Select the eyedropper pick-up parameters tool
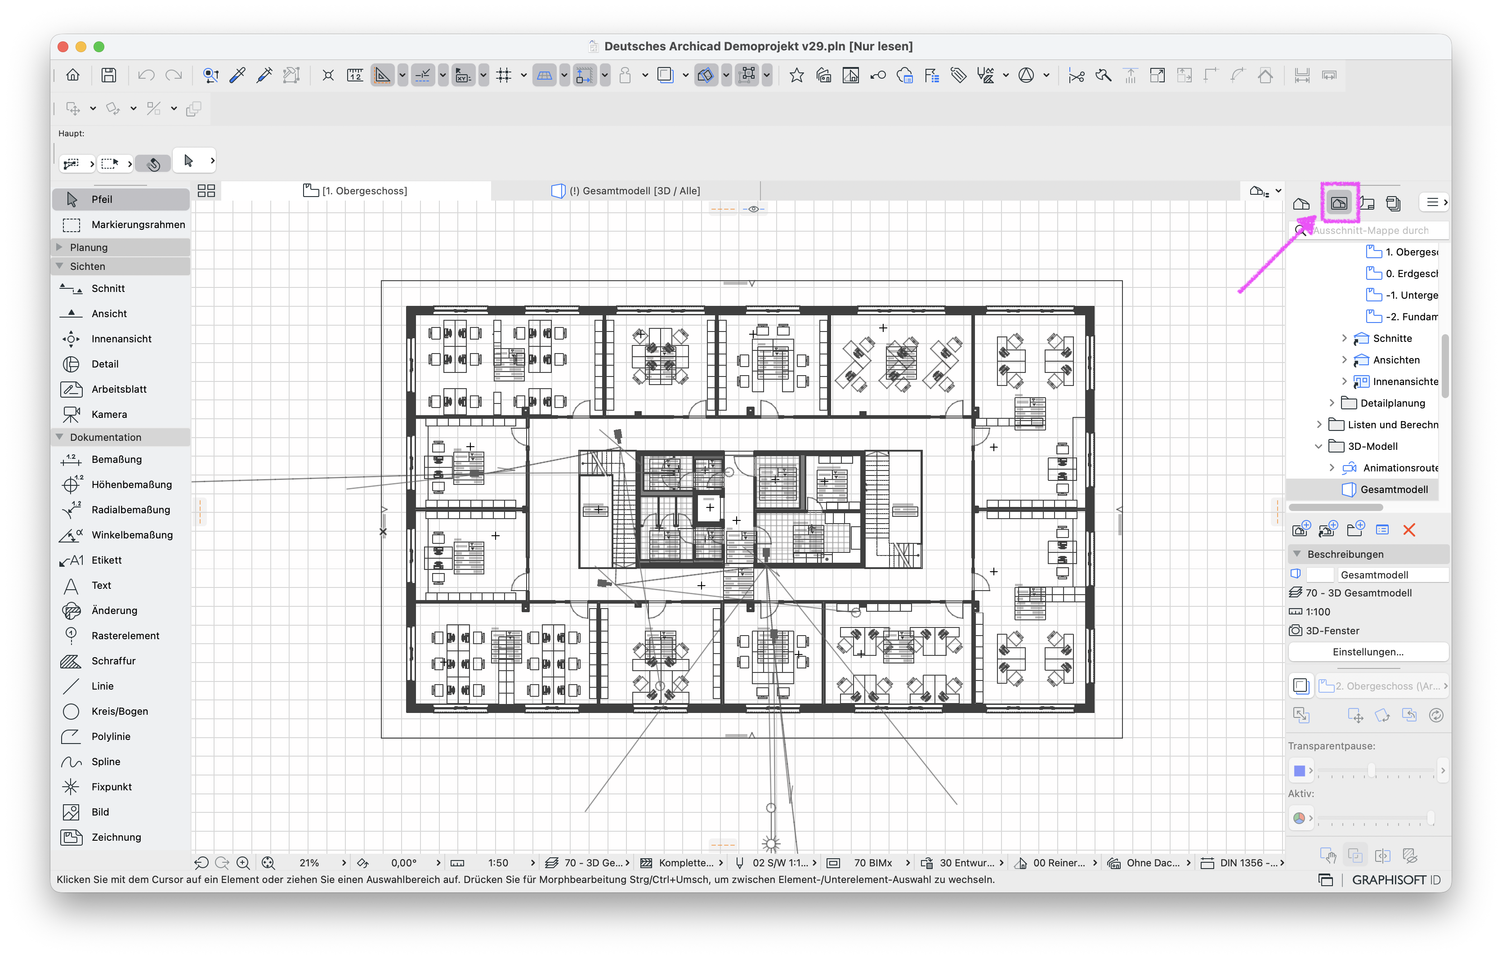This screenshot has height=959, width=1502. pyautogui.click(x=237, y=76)
